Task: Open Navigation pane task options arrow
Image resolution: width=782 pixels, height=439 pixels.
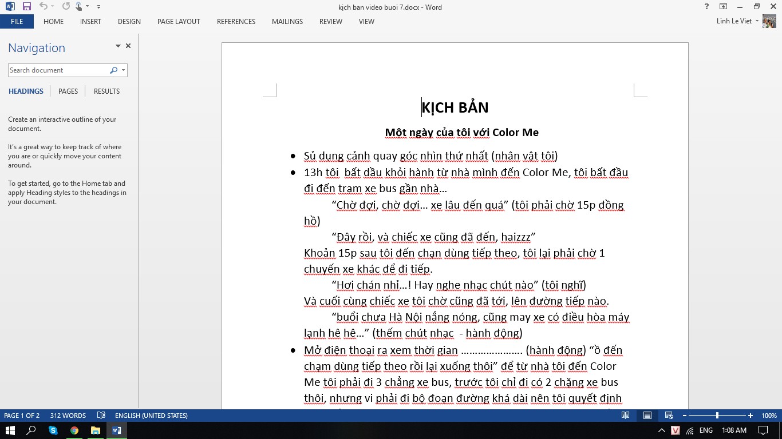Action: pos(118,46)
